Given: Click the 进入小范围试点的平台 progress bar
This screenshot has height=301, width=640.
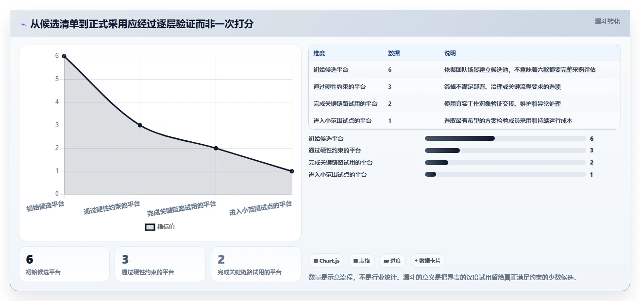Looking at the screenshot, I should [x=505, y=174].
